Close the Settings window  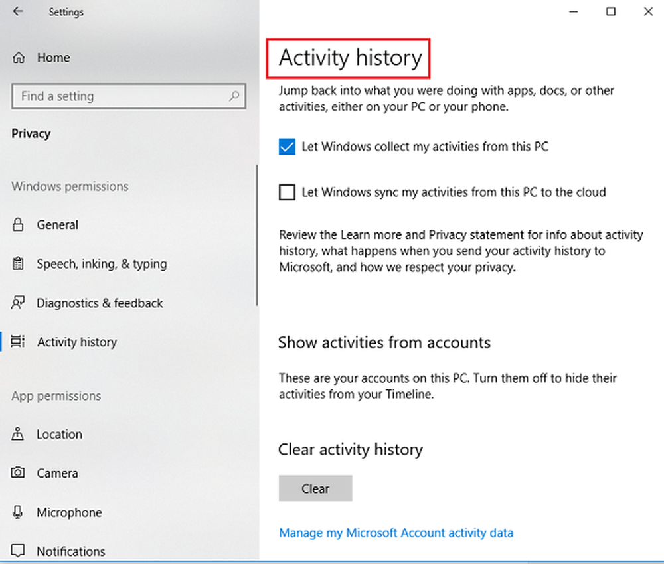(648, 11)
